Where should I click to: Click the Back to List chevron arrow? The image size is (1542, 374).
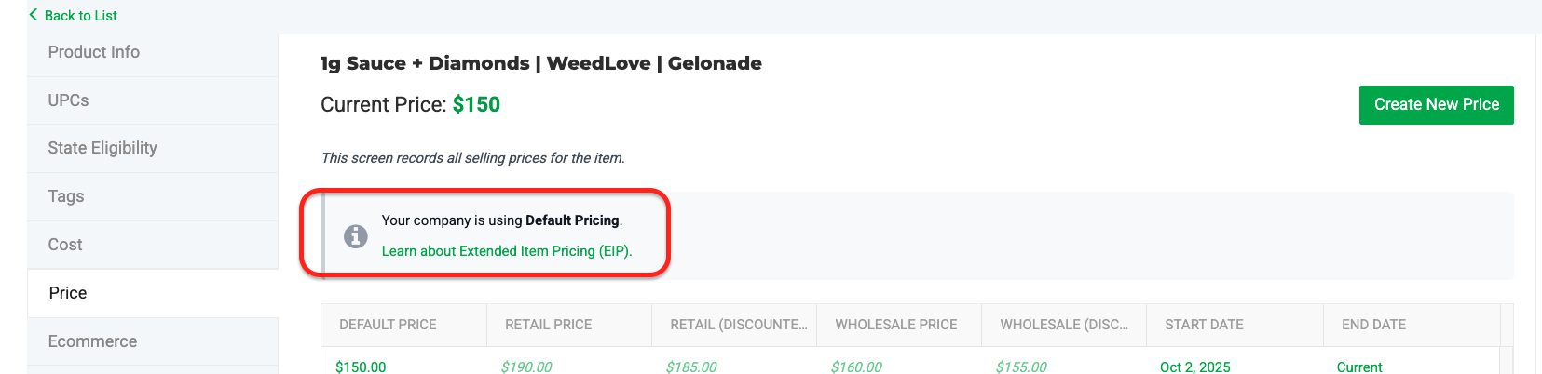(34, 15)
